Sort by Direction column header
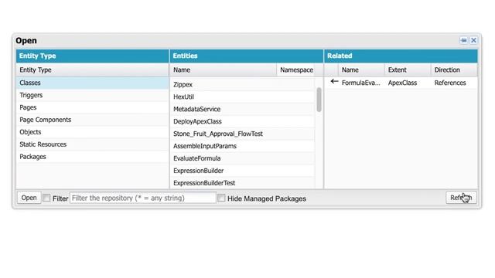Screen dimensions: 495x278 coord(454,69)
